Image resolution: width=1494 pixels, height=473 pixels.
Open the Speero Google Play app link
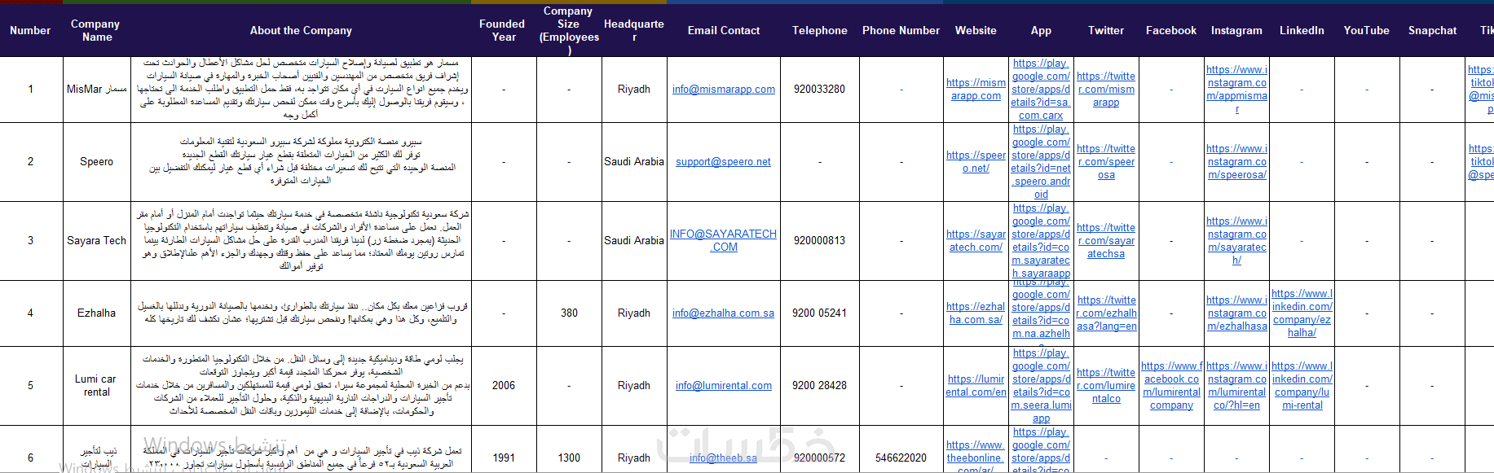(x=1041, y=162)
